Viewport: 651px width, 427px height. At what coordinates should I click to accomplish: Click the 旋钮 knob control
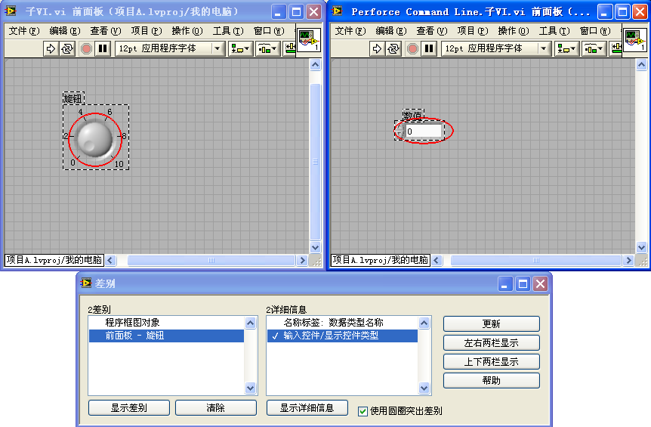(x=94, y=137)
